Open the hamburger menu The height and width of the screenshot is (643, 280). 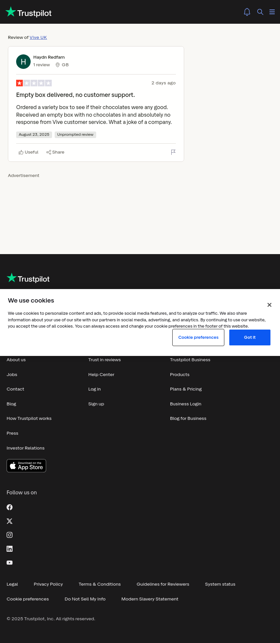272,12
